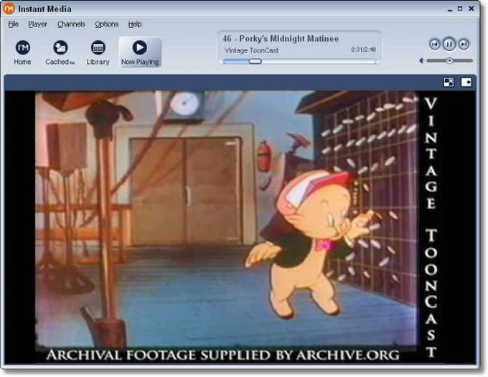Viewport: 488px width, 377px height.
Task: Open the Cached media view
Action: (x=60, y=52)
